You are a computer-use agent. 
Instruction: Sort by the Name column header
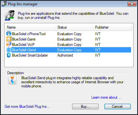coord(30,27)
